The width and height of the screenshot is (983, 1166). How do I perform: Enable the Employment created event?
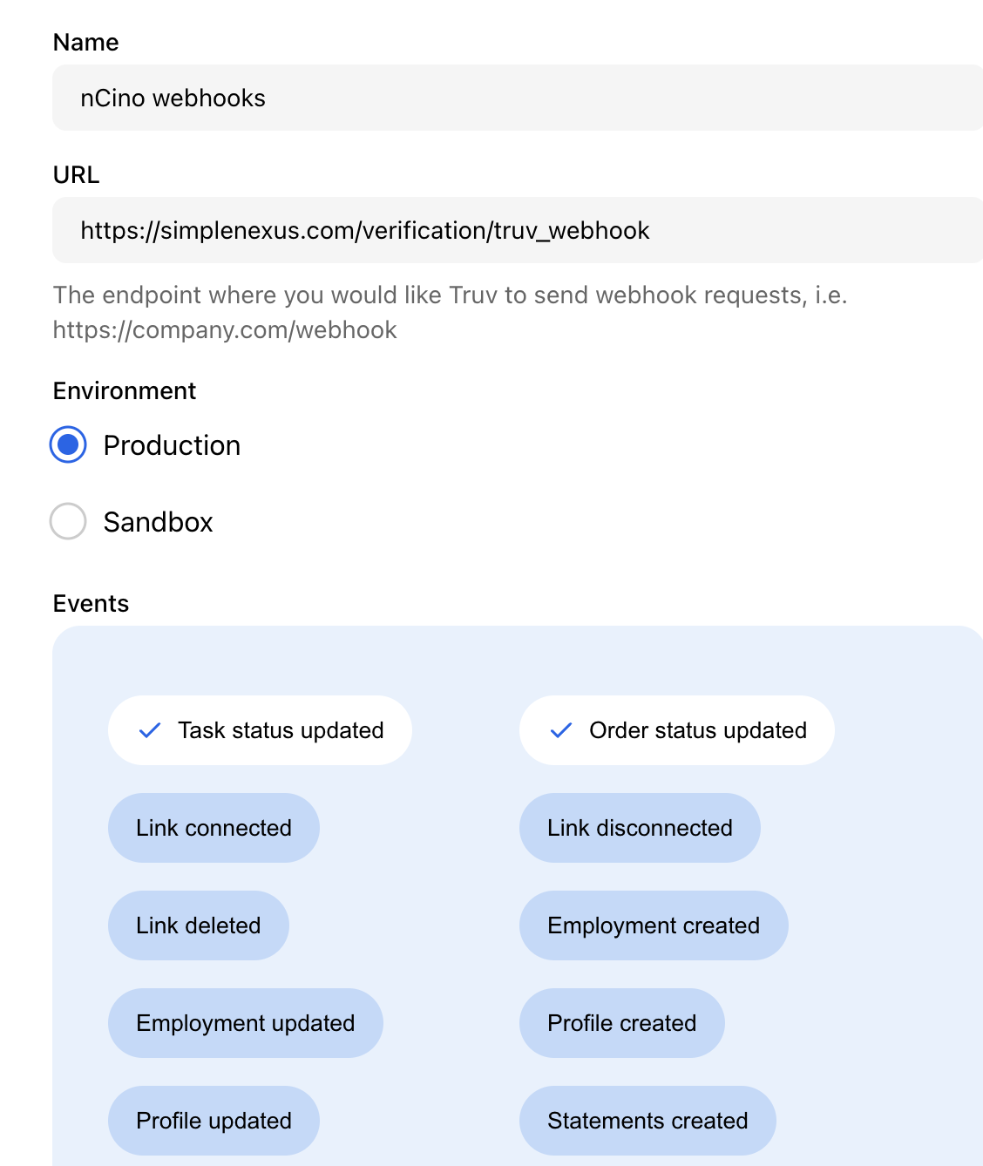654,925
